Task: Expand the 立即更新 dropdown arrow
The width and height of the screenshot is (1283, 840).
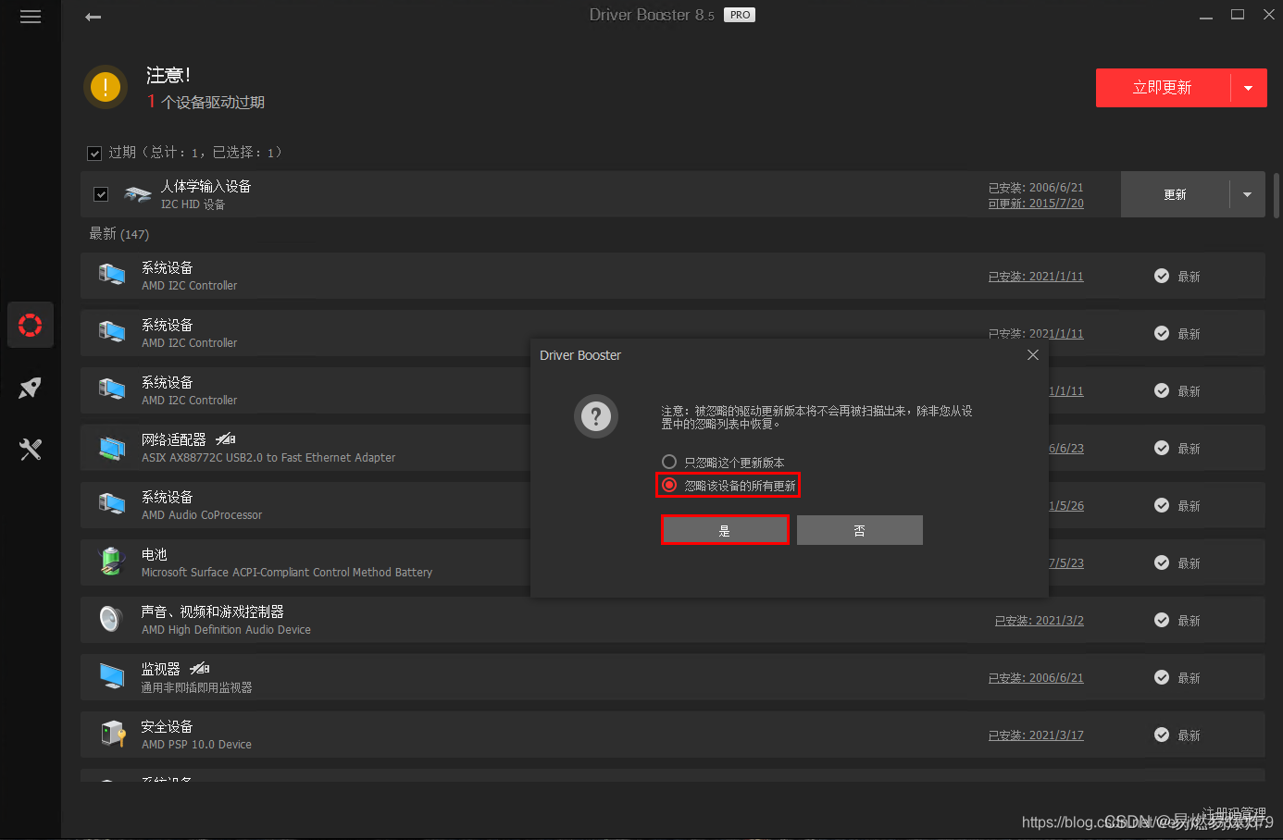Action: click(1249, 88)
